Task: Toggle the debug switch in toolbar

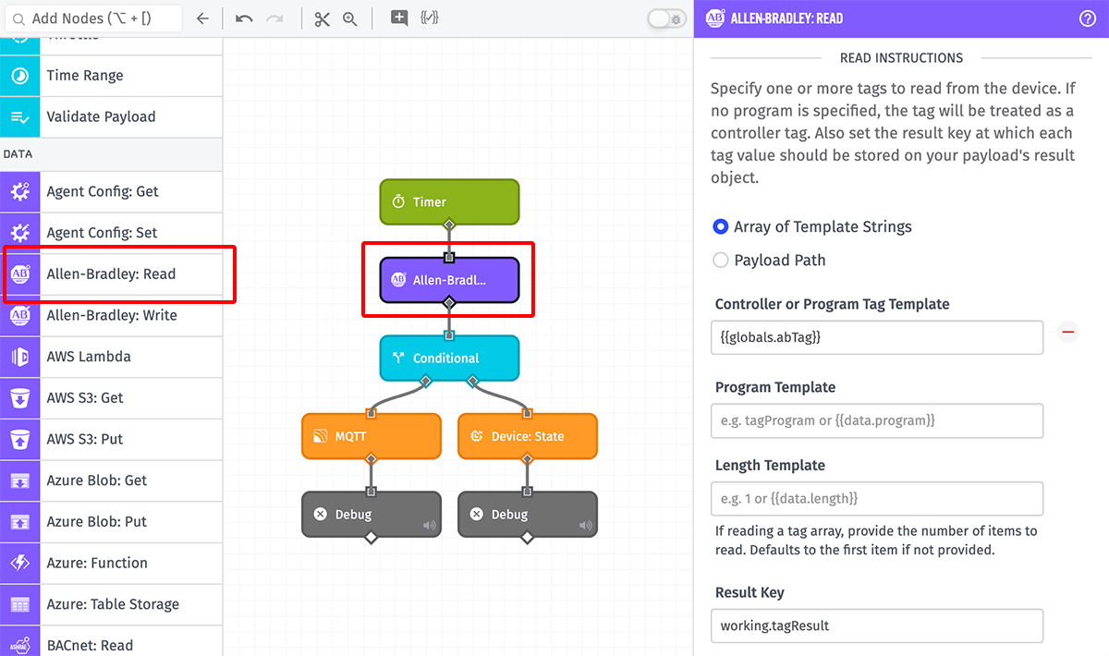Action: [x=666, y=18]
